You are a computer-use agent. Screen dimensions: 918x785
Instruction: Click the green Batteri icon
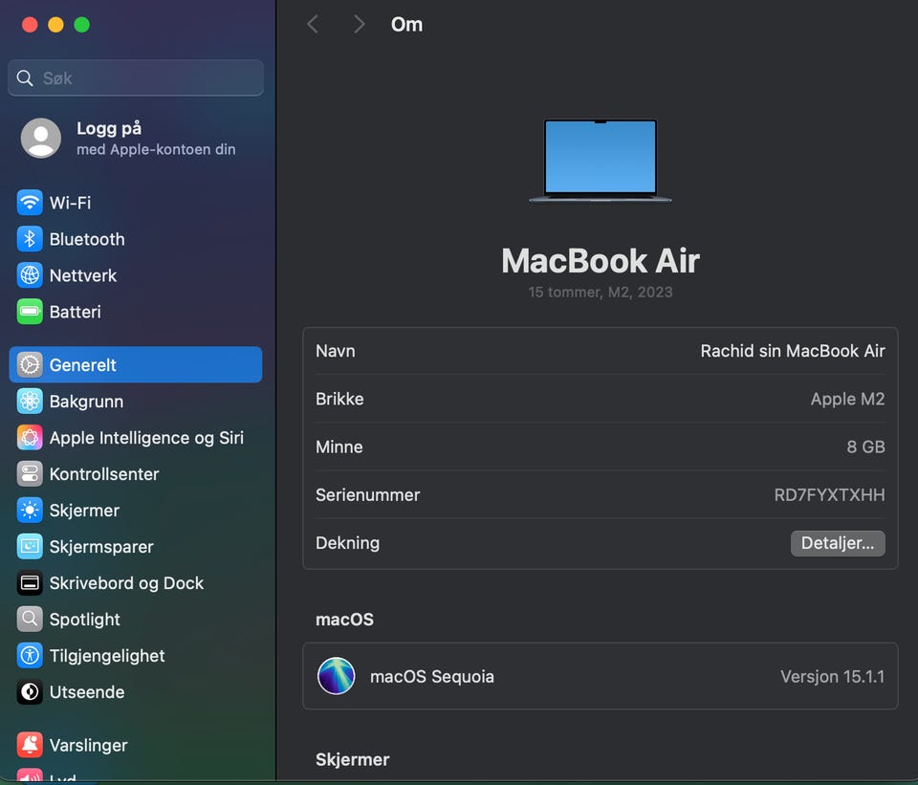coord(30,312)
